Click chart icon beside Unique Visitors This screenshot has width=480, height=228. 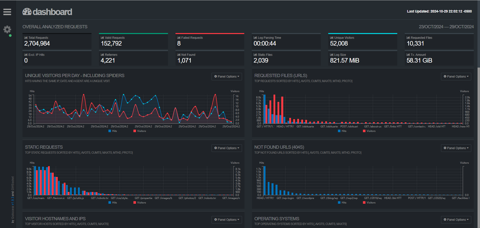tap(332, 38)
